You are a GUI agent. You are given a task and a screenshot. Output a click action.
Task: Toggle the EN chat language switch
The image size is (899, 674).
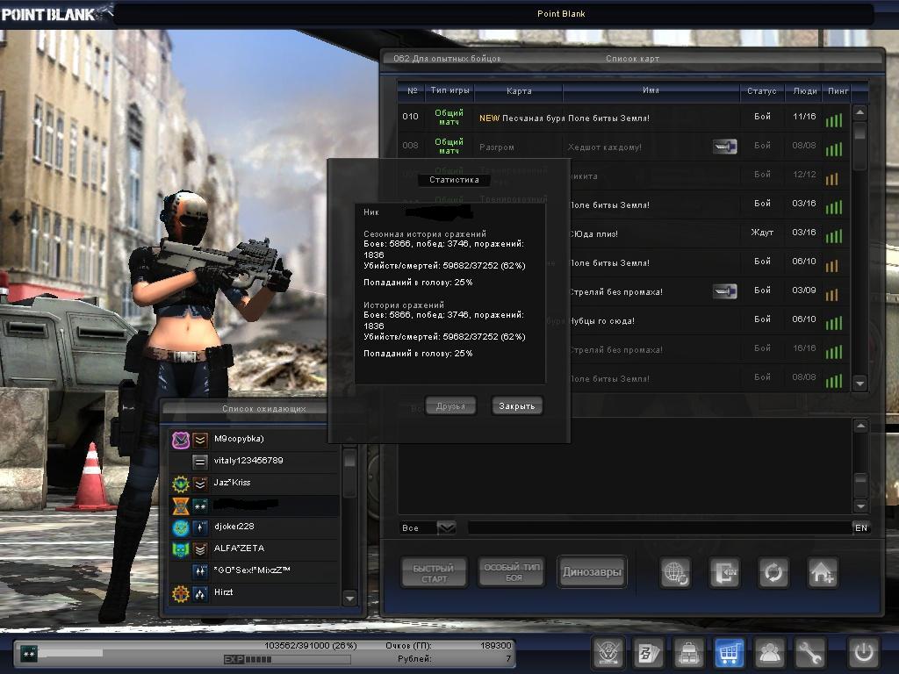[x=860, y=527]
